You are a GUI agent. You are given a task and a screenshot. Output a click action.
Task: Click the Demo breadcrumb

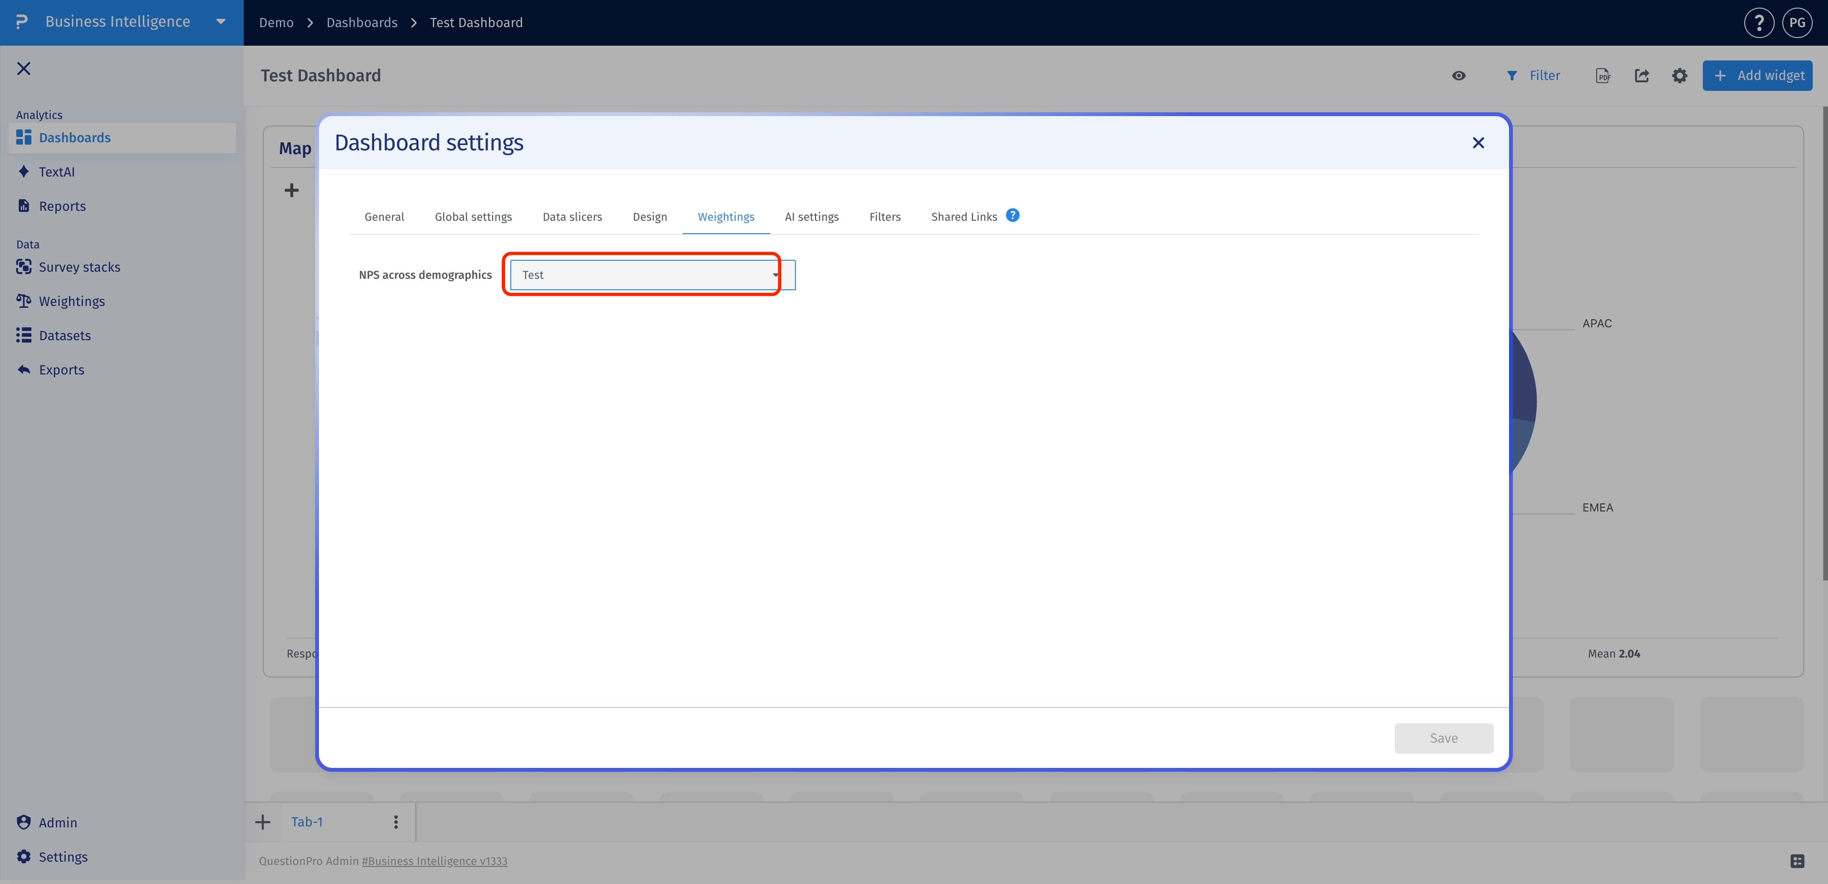(276, 23)
